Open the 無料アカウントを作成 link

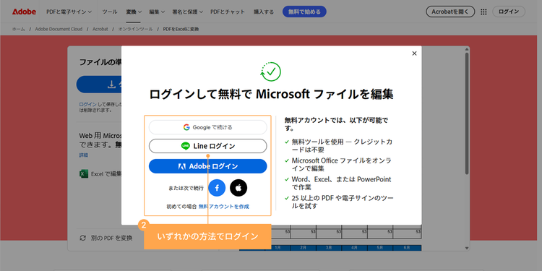pyautogui.click(x=223, y=207)
